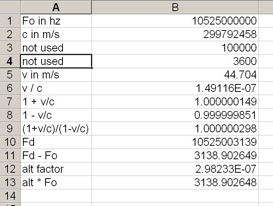Click the cell showing 1.49116E-07

pos(175,88)
